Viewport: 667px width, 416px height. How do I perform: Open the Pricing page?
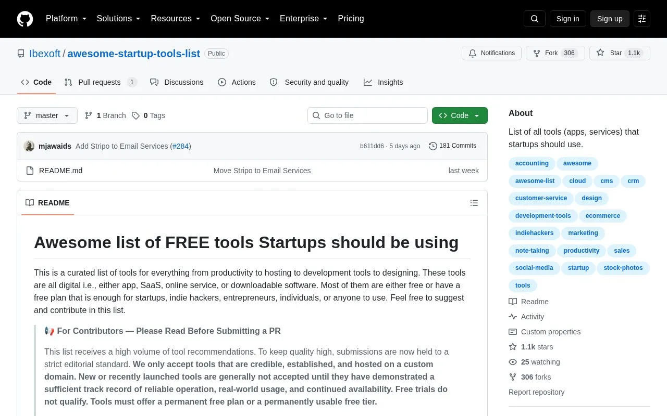tap(351, 19)
